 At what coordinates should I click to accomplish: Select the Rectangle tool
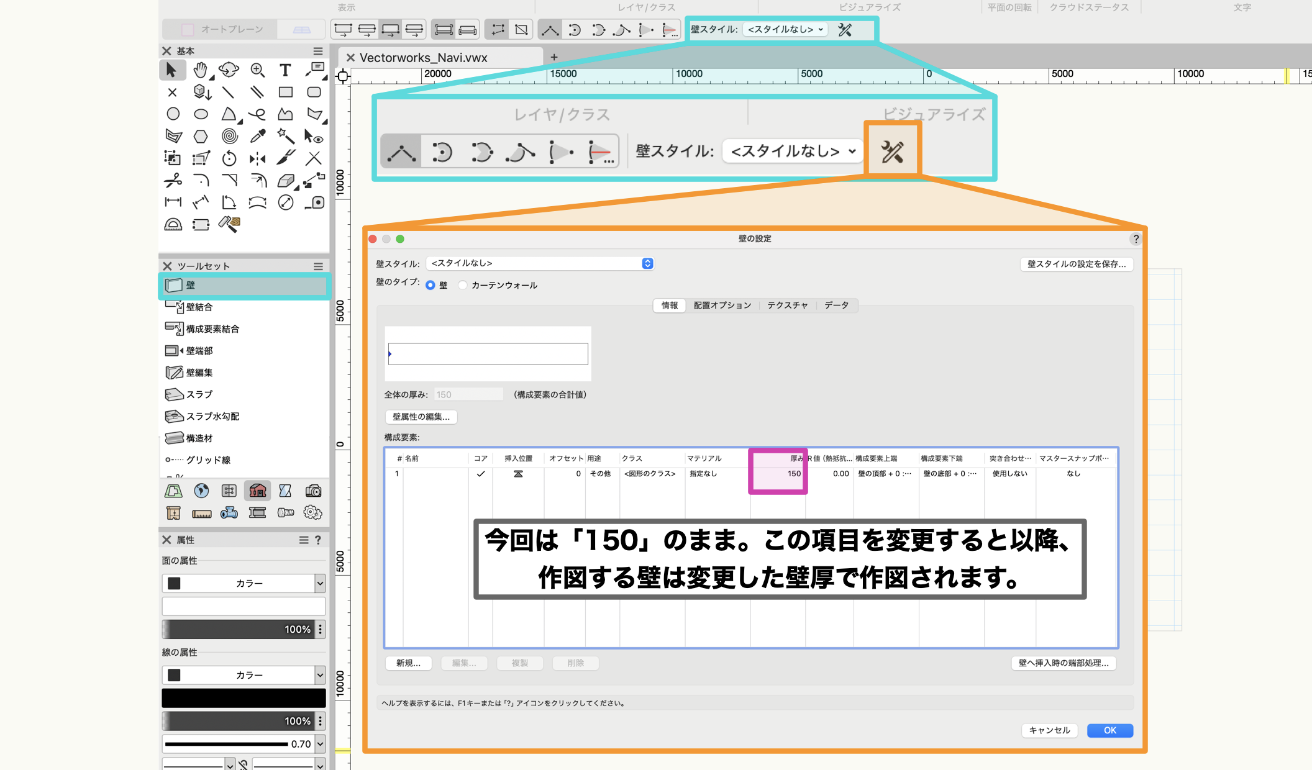click(285, 93)
